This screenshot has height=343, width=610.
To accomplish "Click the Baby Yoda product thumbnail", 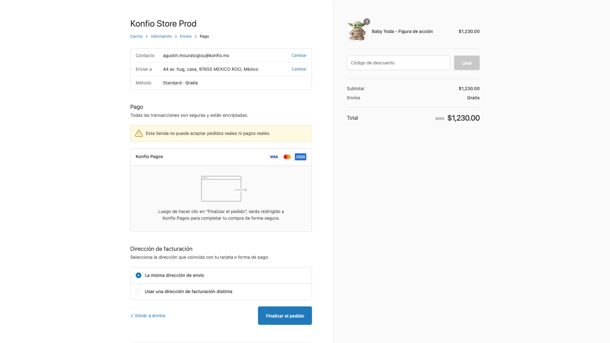I will click(x=357, y=31).
